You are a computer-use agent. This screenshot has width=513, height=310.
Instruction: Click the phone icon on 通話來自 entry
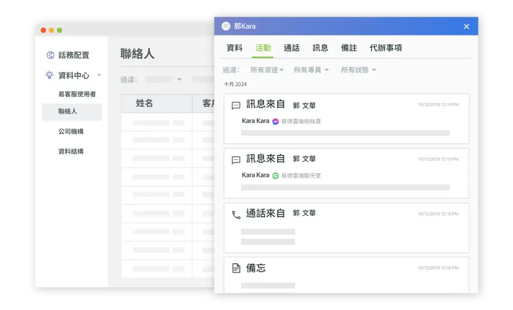[236, 215]
